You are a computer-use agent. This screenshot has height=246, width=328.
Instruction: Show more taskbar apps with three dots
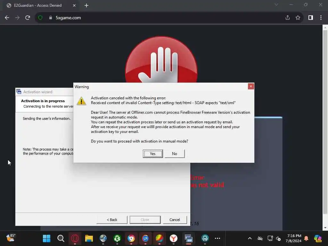pos(217,238)
